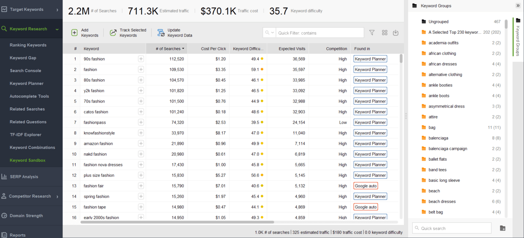The height and width of the screenshot is (238, 524).
Task: Open the filter funnel icon
Action: point(372,33)
